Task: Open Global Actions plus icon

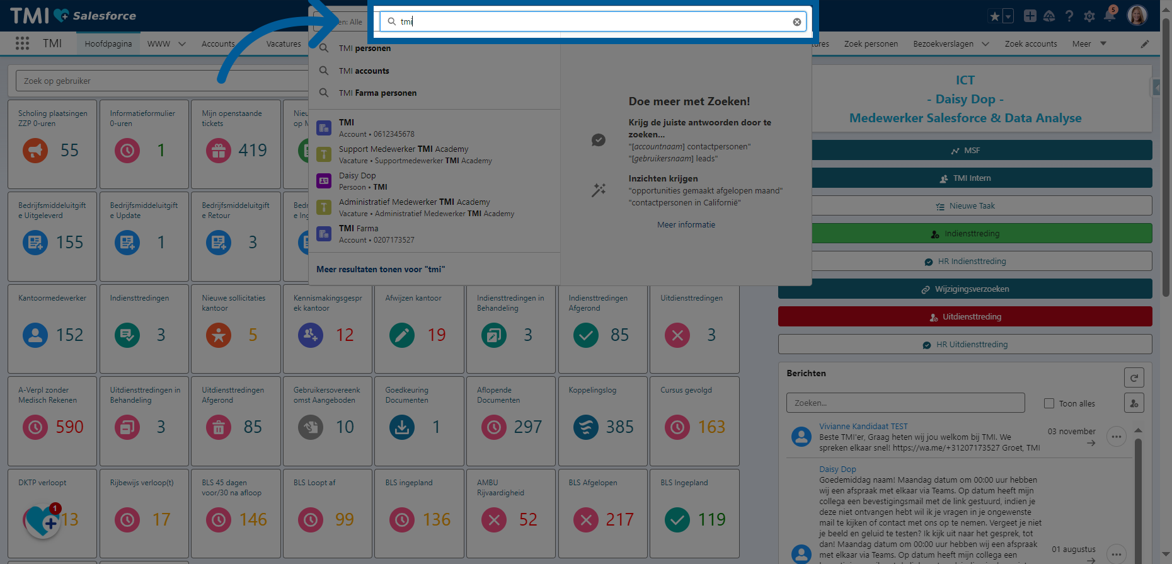Action: click(x=1030, y=16)
